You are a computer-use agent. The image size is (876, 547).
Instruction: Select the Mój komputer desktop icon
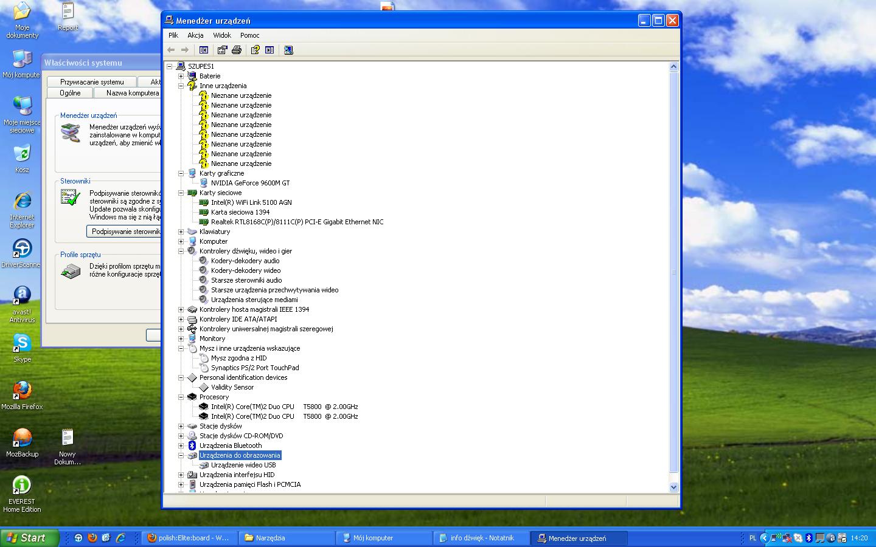(22, 64)
